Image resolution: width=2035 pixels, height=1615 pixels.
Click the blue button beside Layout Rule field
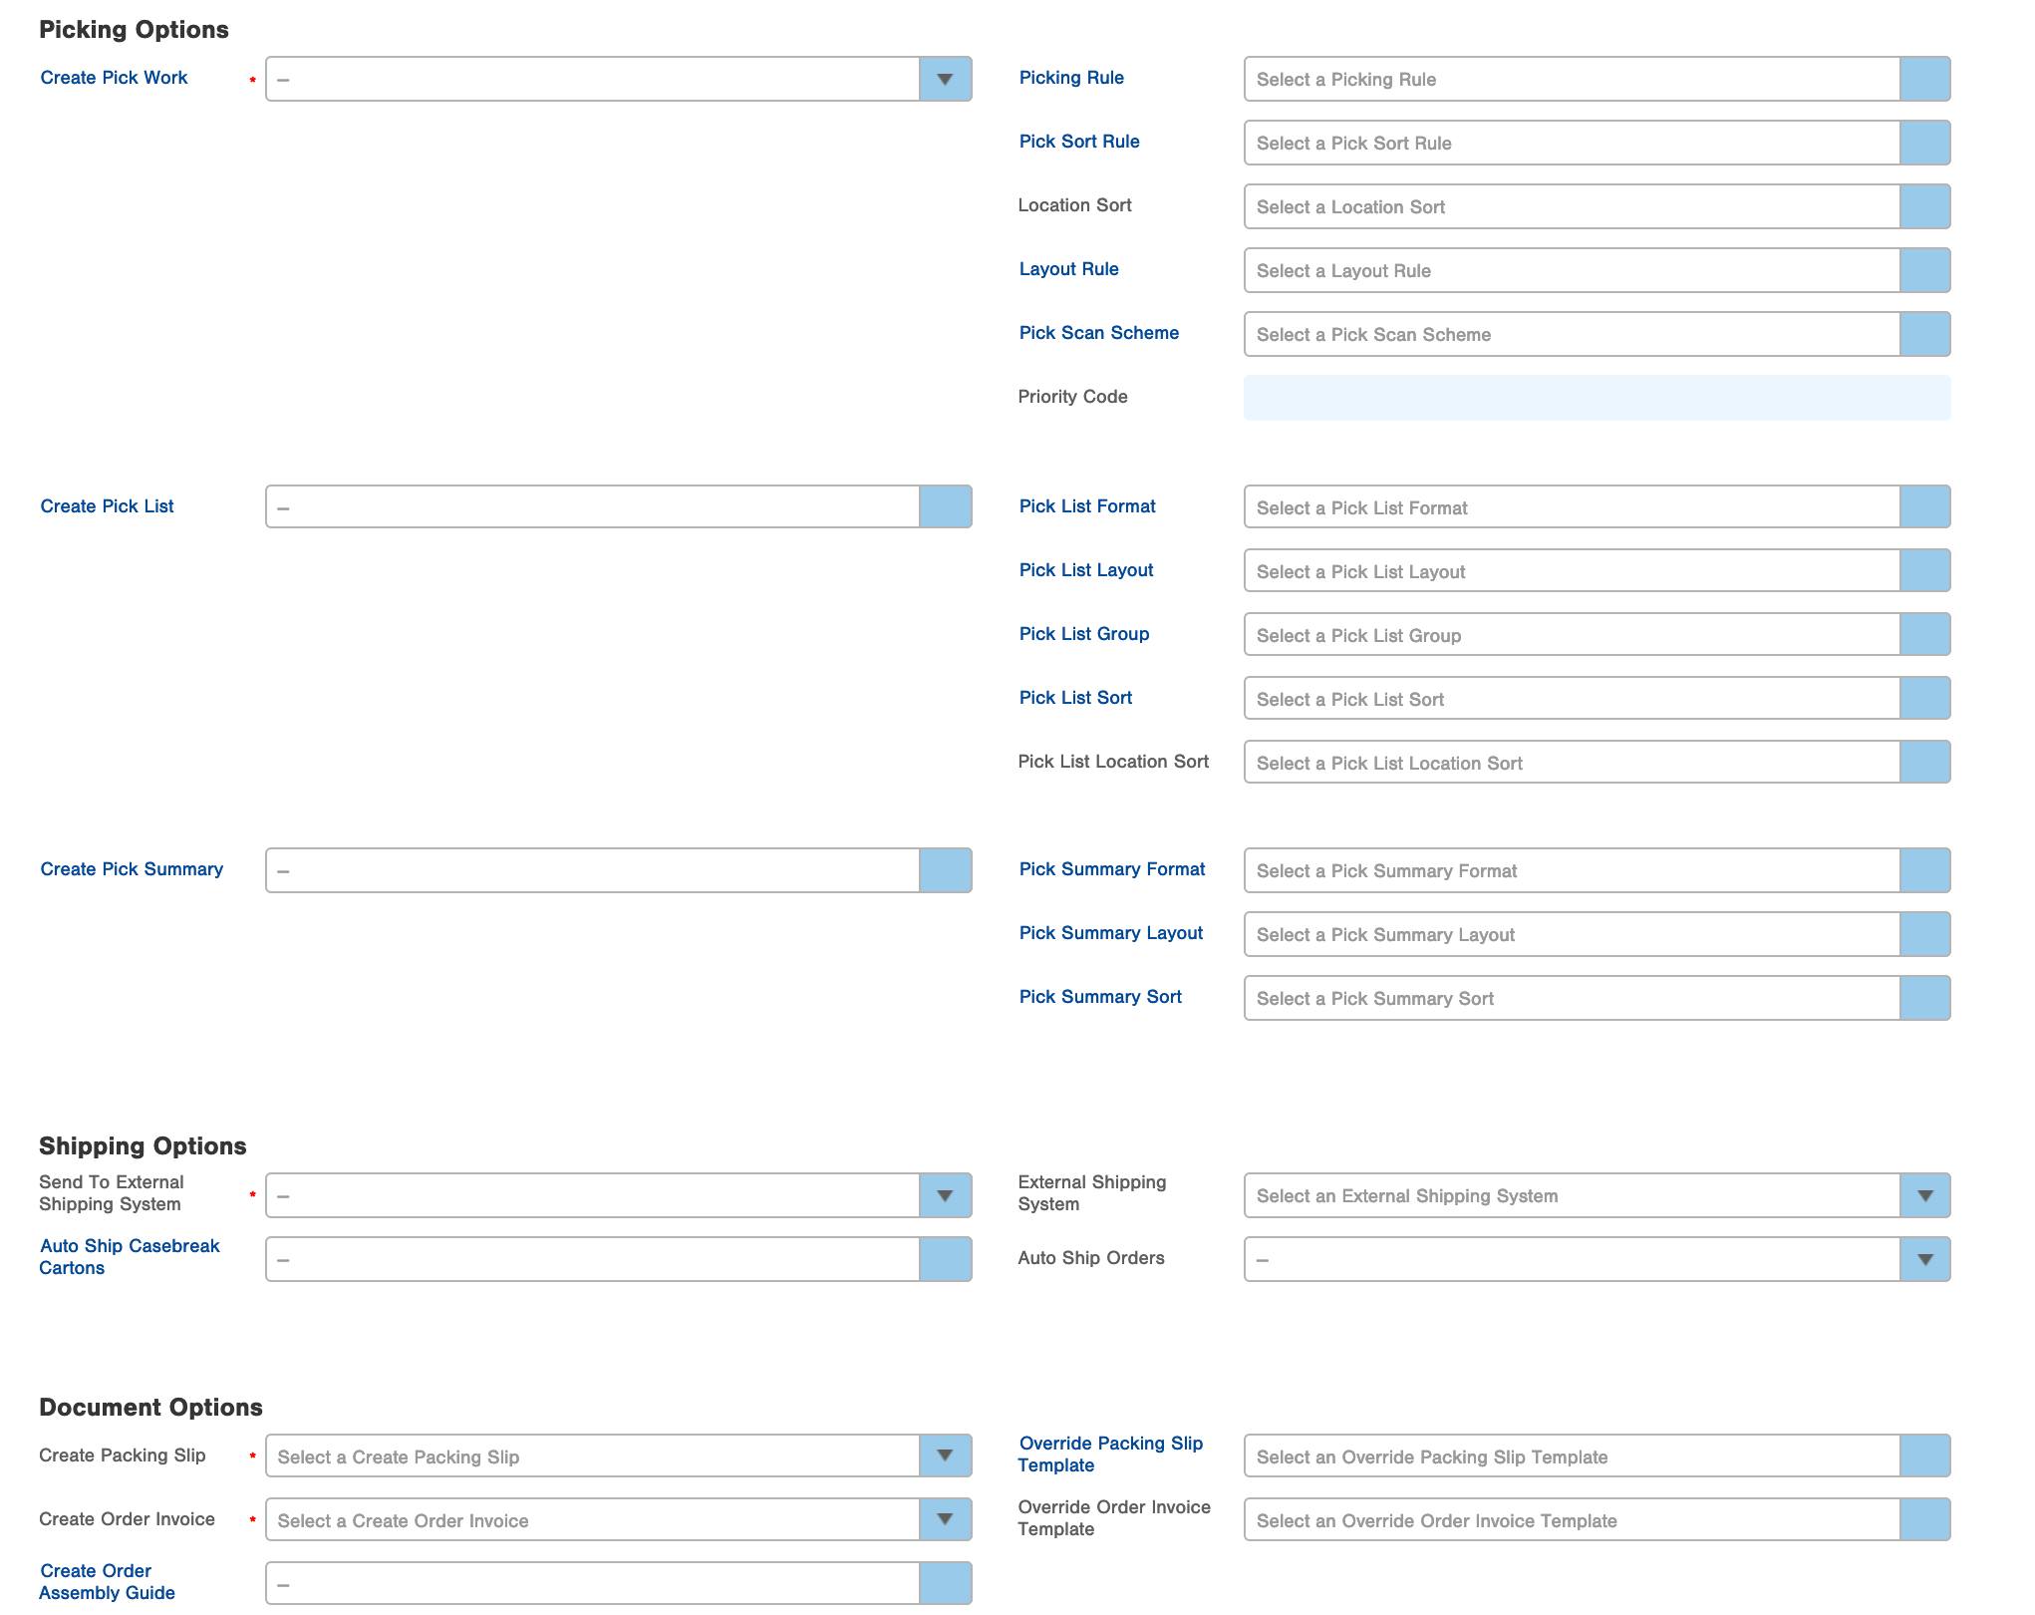tap(1924, 270)
